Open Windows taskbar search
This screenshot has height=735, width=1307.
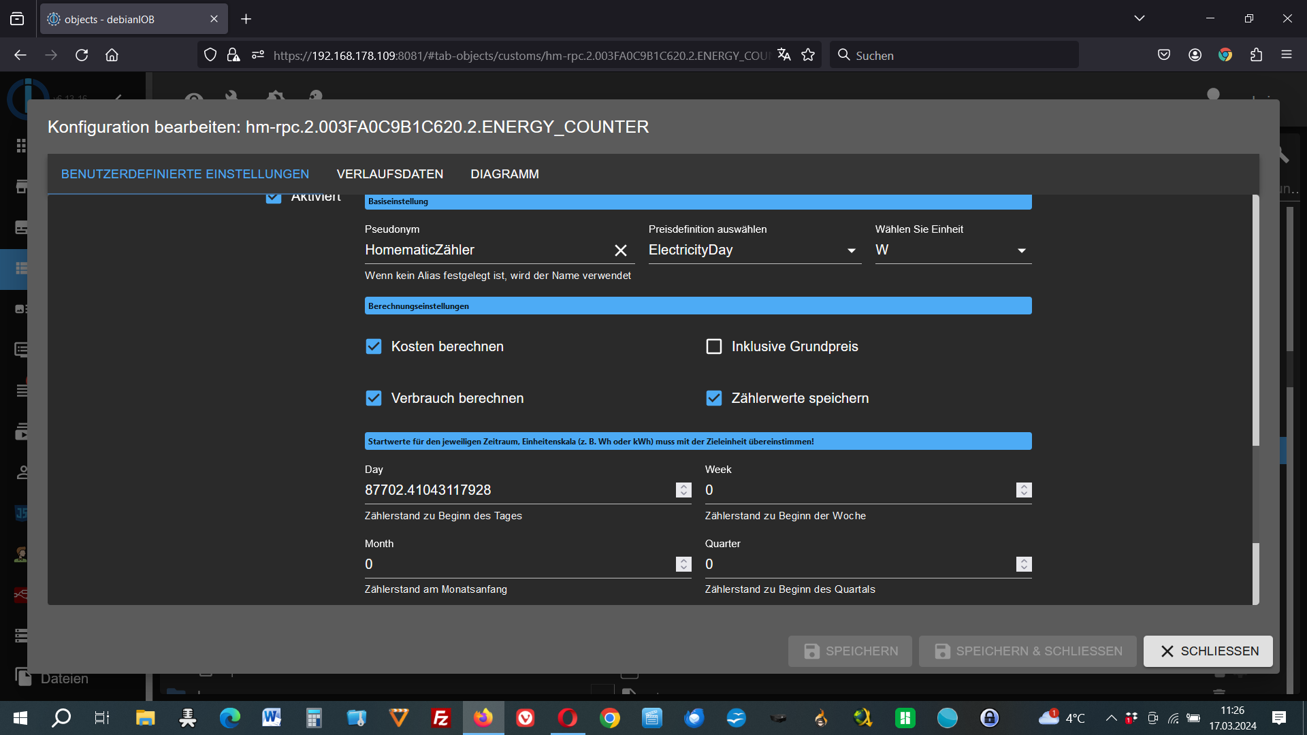(x=62, y=718)
